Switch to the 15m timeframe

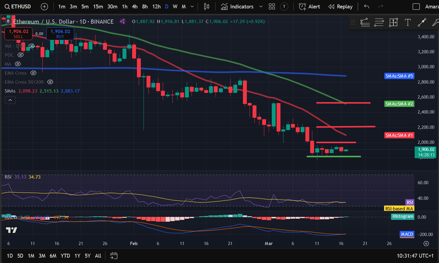pos(98,7)
